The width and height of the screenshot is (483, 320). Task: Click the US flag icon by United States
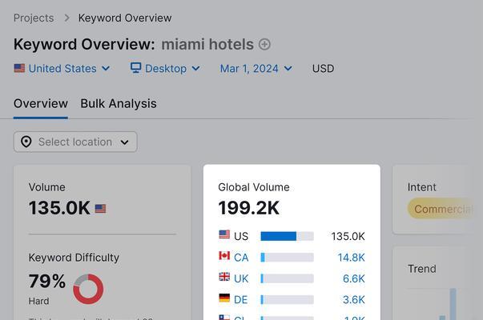pos(19,69)
